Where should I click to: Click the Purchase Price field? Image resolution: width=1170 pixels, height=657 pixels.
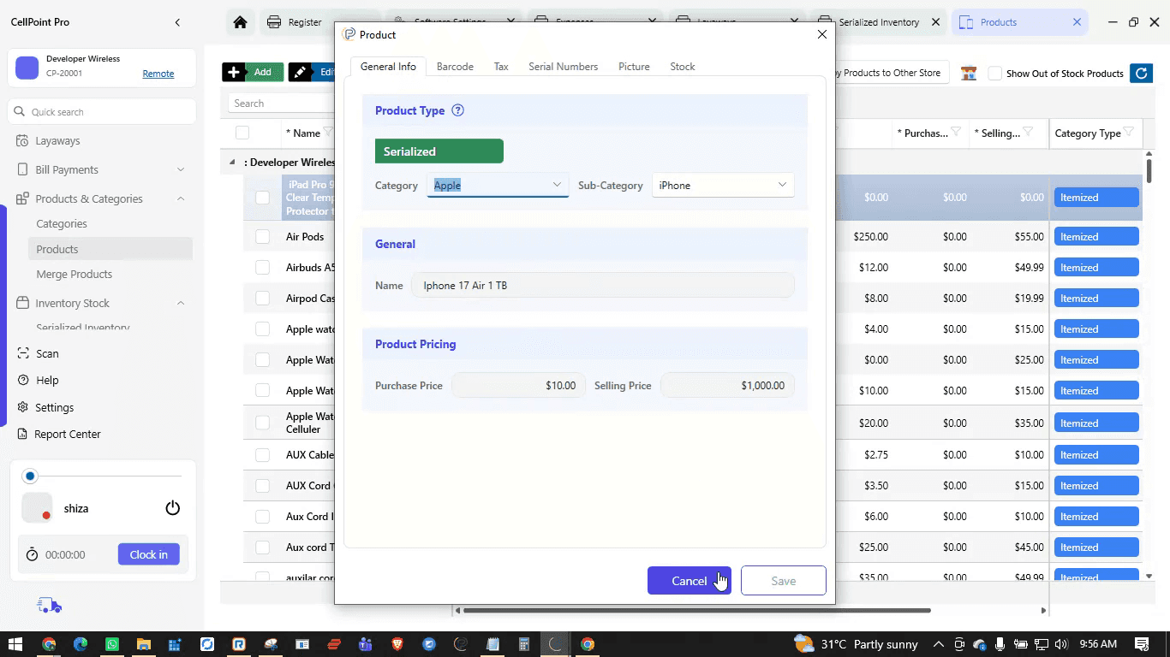pos(519,386)
